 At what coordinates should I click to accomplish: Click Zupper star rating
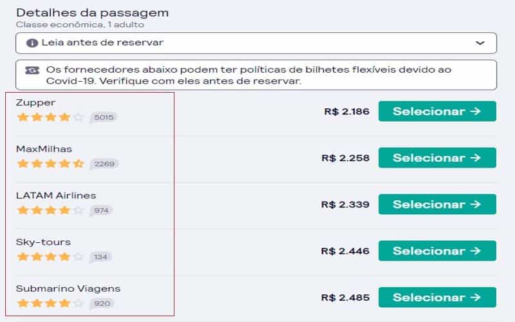click(50, 117)
